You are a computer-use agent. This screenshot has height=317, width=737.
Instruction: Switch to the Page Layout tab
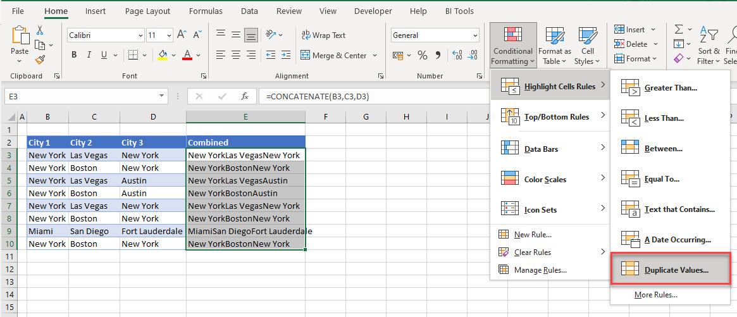147,11
